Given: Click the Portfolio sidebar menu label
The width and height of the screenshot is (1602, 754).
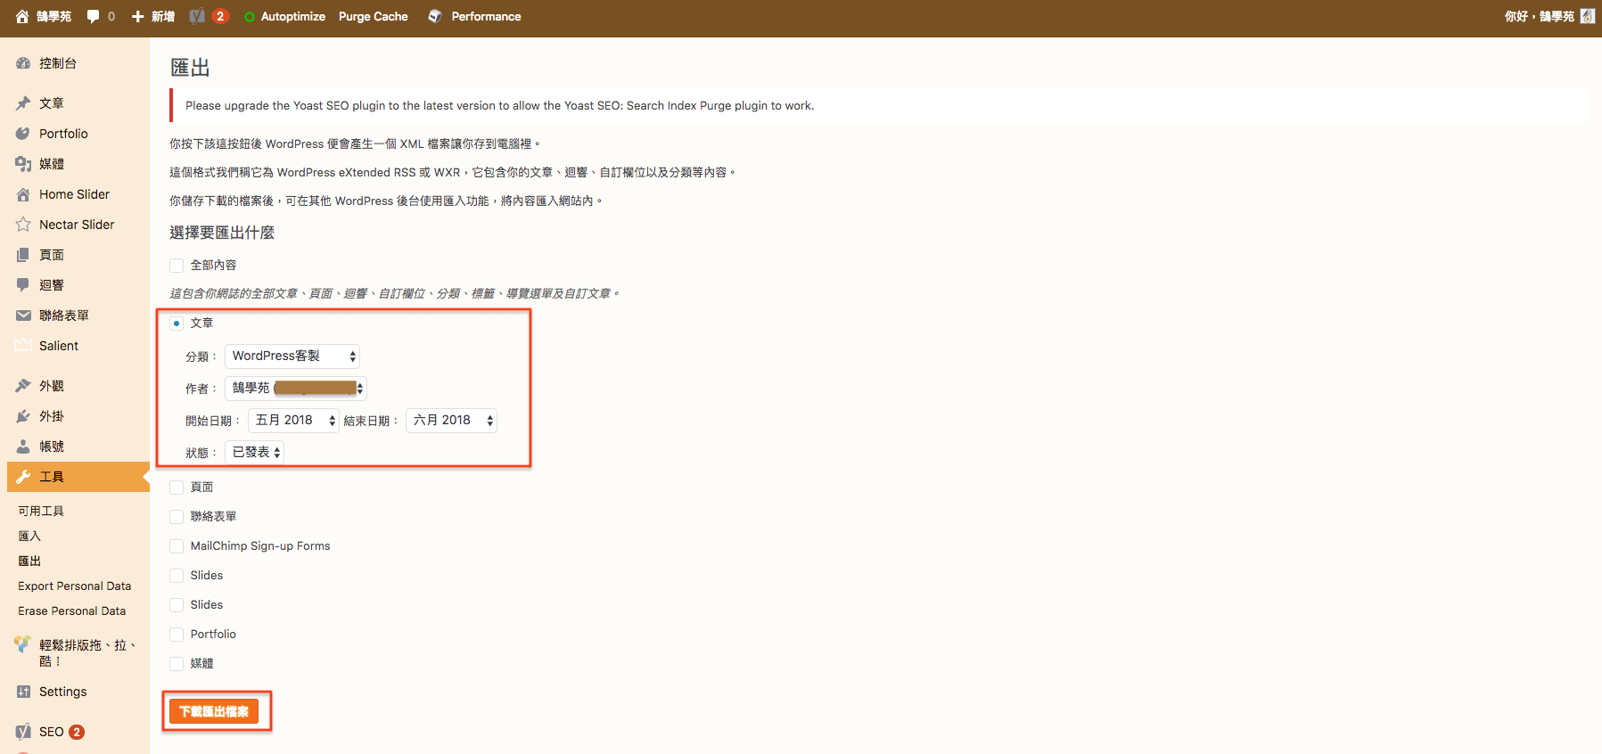Looking at the screenshot, I should (63, 134).
